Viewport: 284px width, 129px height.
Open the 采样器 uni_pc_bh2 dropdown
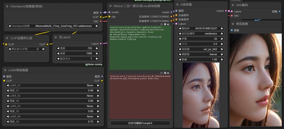[201, 49]
